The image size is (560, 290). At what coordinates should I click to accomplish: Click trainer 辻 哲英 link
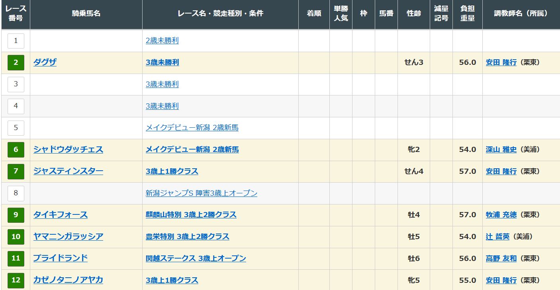coord(497,237)
